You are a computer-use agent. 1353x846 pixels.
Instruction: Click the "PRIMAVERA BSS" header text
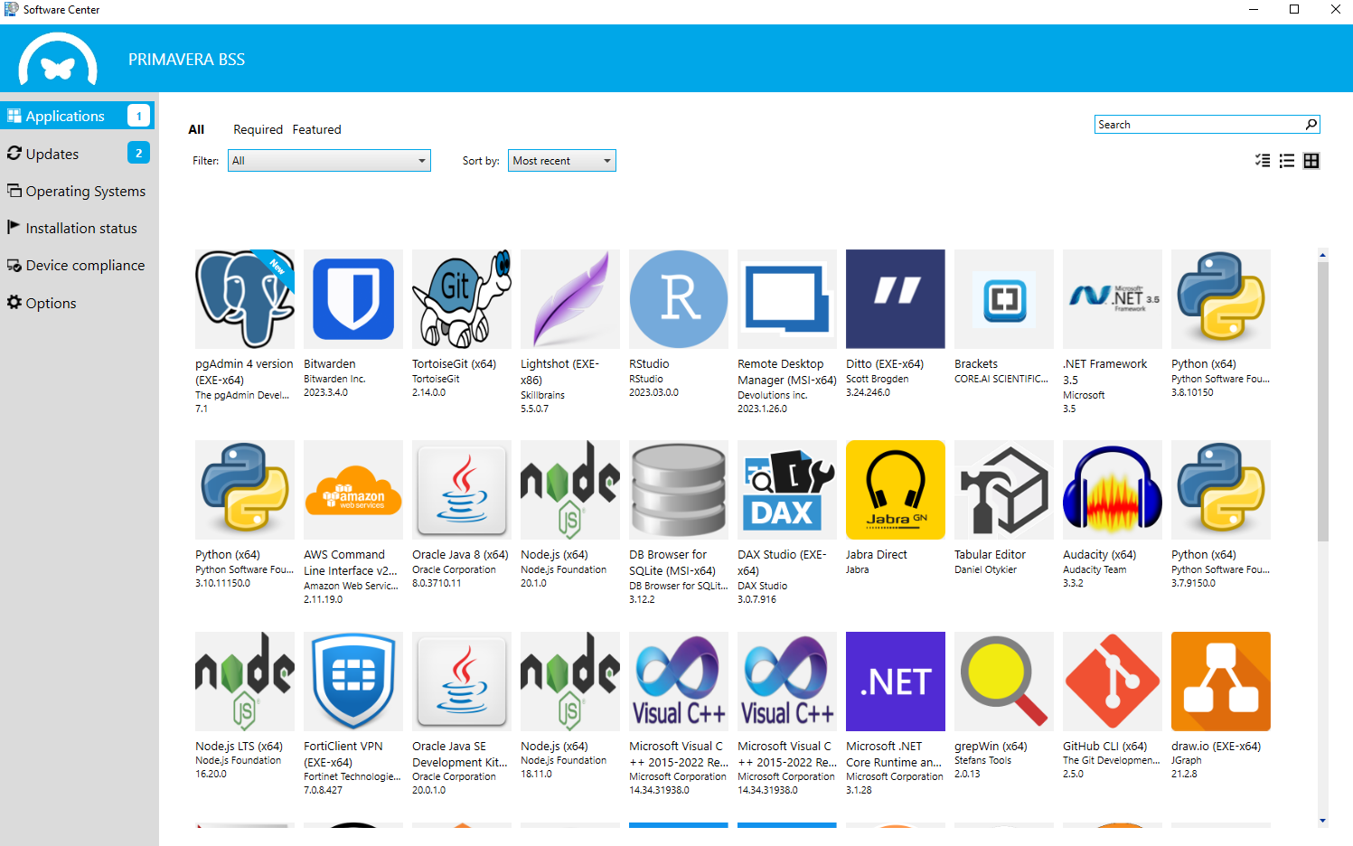coord(187,60)
